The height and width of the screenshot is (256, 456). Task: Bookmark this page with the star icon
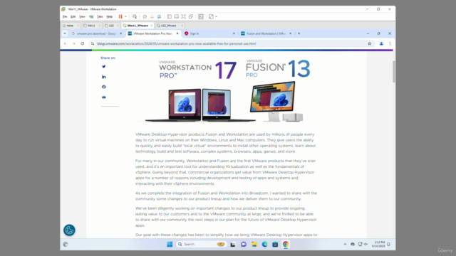369,44
